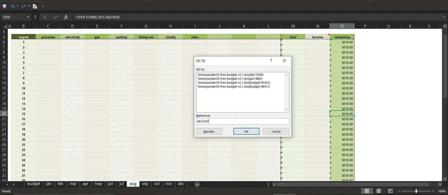Save the workbook via Quick Access toolbar

[x=4, y=6]
